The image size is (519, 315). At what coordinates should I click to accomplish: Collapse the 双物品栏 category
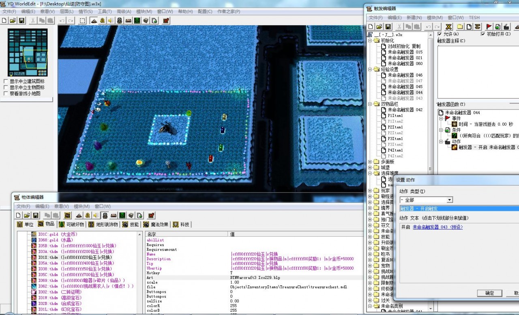[x=370, y=104]
